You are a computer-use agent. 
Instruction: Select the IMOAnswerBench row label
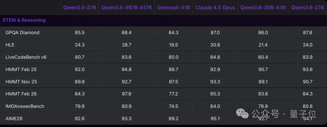pos(25,106)
